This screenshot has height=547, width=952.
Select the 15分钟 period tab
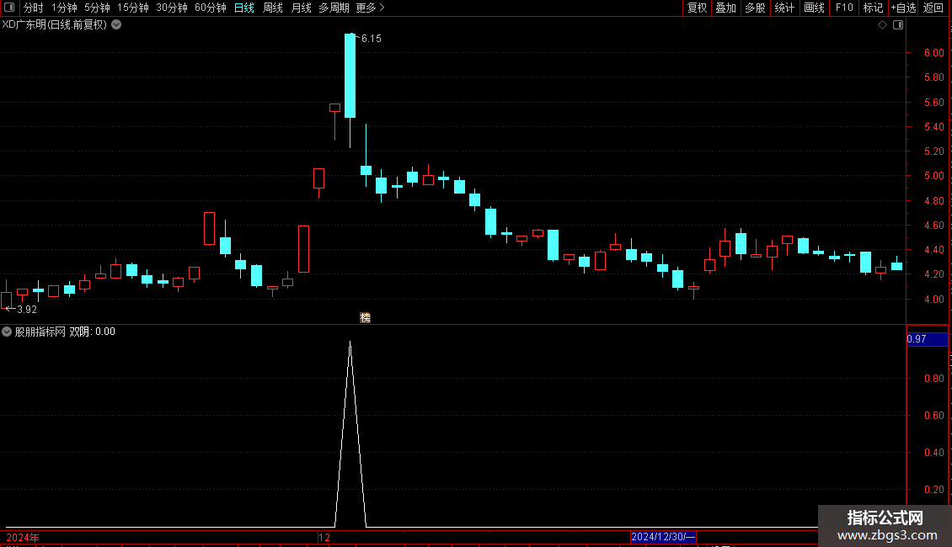click(132, 8)
